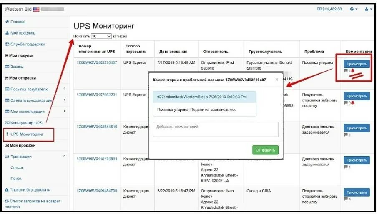Click the comment bubble icon for parcel 1Z06W05V0409484790
Image resolution: width=377 pixels, height=214 pixels.
point(346,199)
